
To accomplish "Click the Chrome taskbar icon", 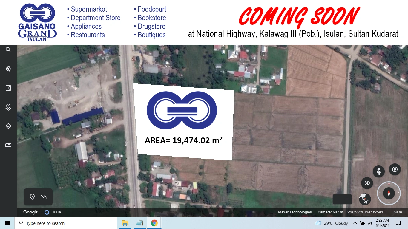I will click(x=154, y=223).
